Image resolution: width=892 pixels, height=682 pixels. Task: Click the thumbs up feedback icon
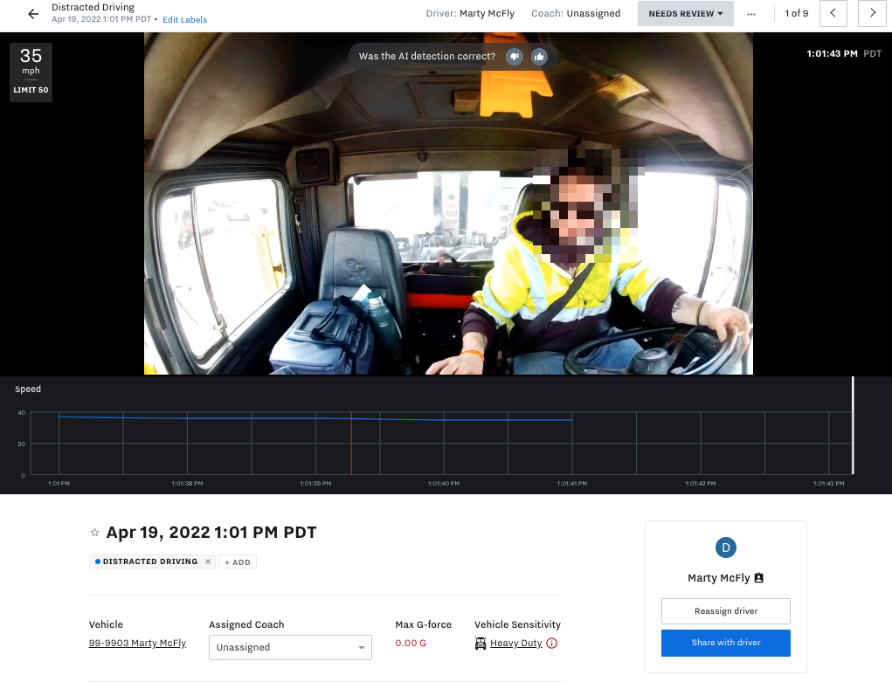(x=539, y=57)
